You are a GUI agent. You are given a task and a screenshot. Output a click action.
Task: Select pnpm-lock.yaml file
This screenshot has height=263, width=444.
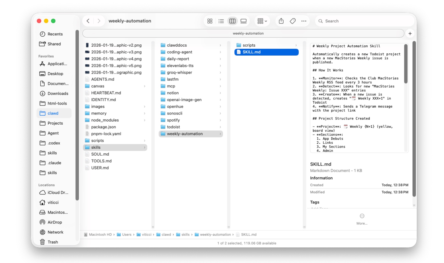115,134
